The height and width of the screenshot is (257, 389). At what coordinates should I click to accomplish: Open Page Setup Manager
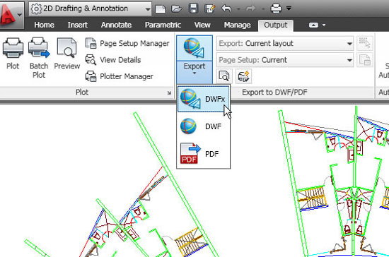127,44
